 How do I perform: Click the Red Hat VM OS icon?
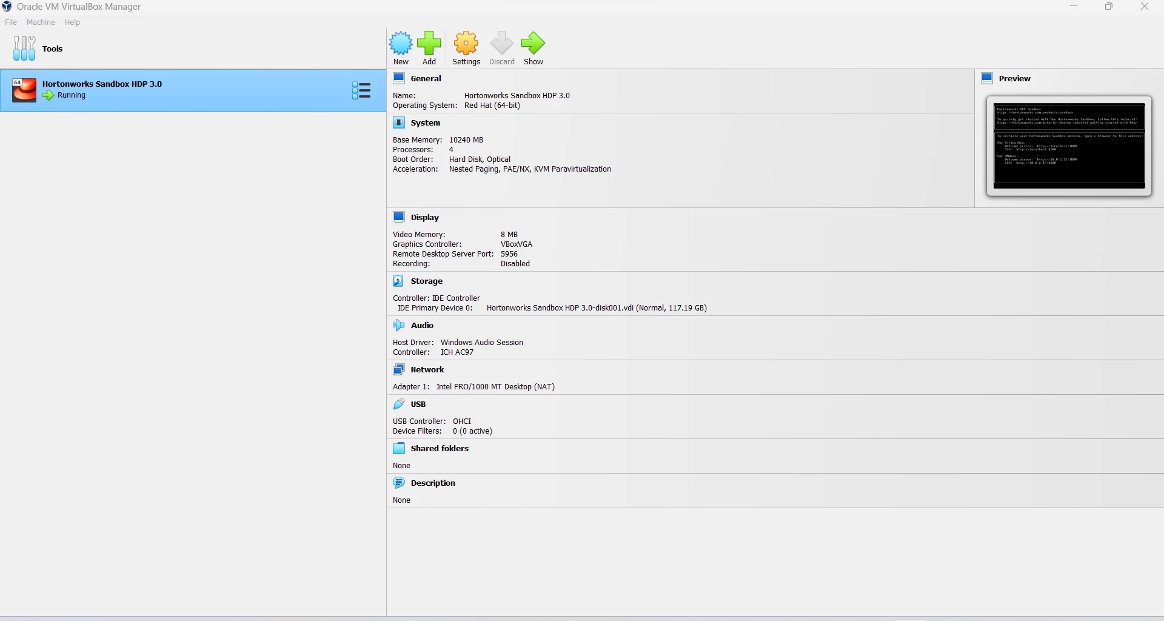tap(24, 90)
